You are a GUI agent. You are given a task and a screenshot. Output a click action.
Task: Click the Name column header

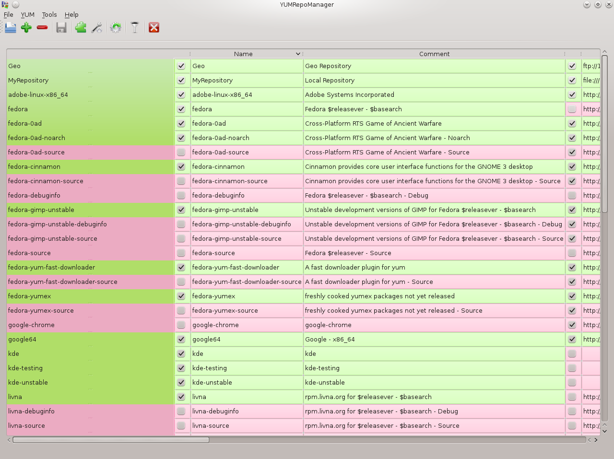[x=246, y=54]
